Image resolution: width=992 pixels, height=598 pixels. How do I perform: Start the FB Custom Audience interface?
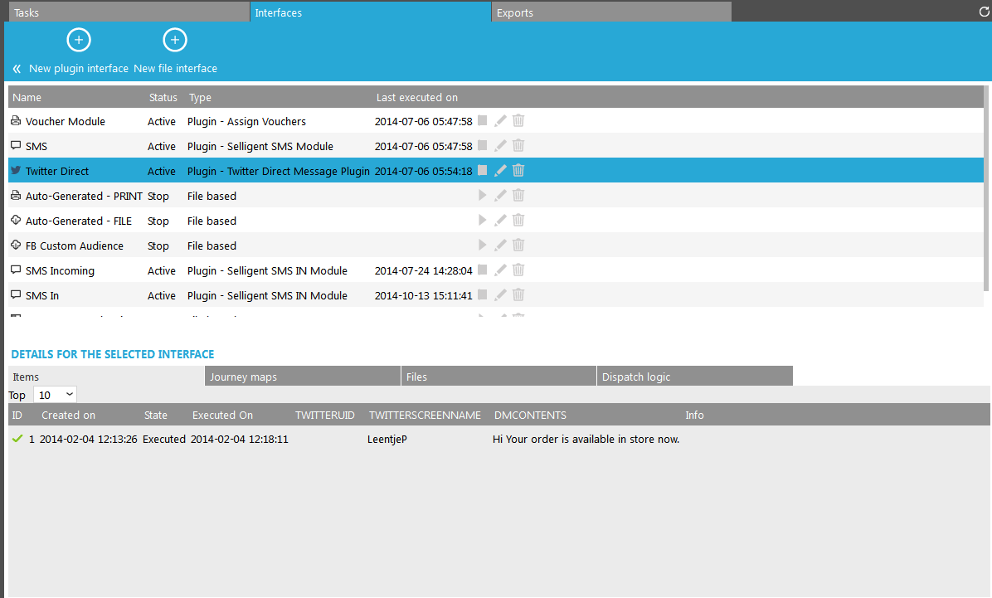(482, 246)
